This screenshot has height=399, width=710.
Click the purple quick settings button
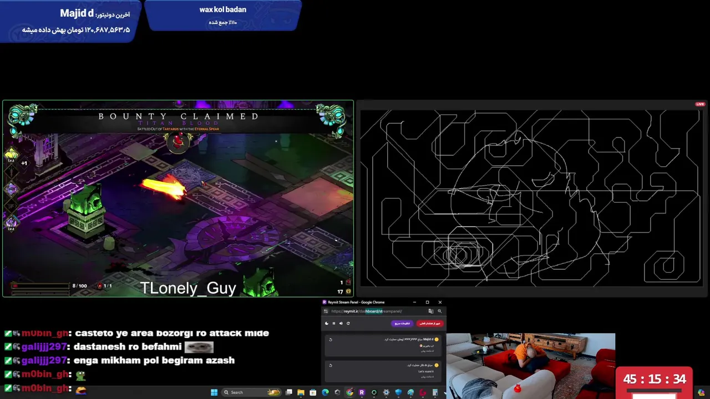[x=402, y=324]
